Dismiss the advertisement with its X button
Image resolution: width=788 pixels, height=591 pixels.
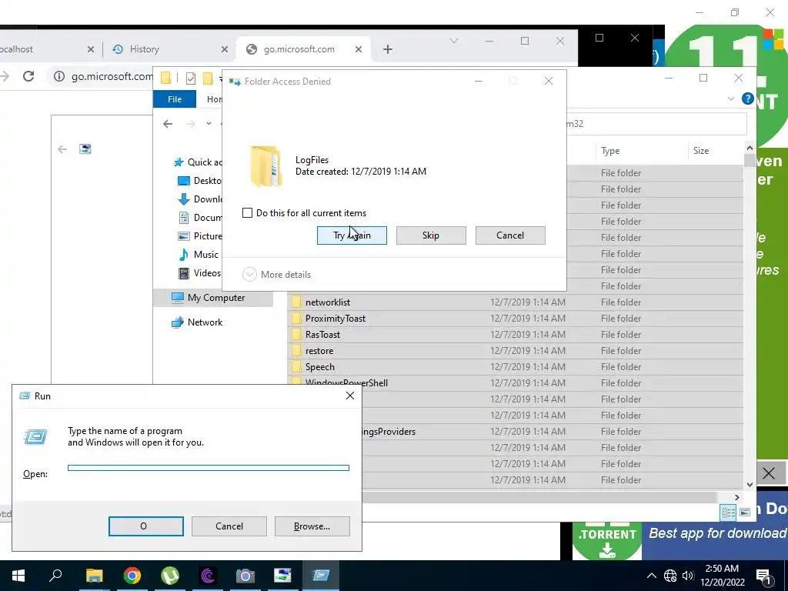pyautogui.click(x=769, y=473)
